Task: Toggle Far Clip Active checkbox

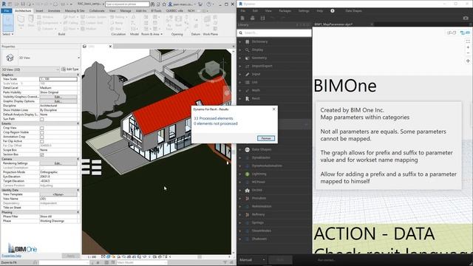Action: [x=42, y=141]
